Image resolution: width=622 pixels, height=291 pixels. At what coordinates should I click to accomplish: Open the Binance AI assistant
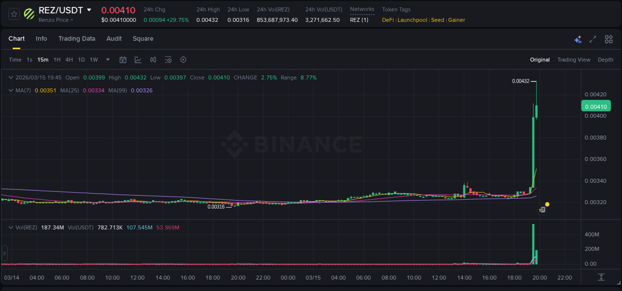click(578, 39)
